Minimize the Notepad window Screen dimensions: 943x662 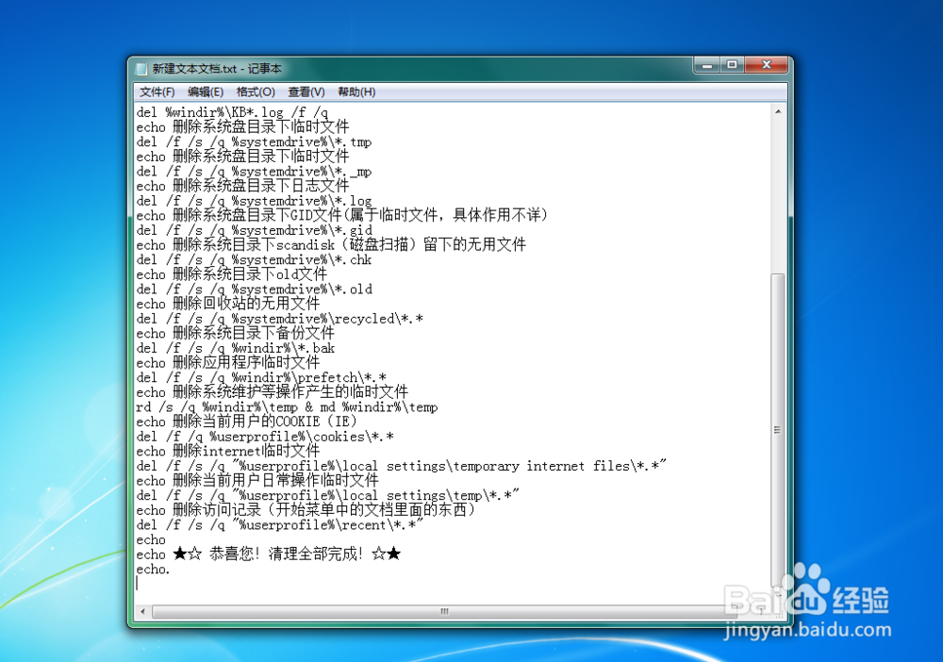(707, 65)
